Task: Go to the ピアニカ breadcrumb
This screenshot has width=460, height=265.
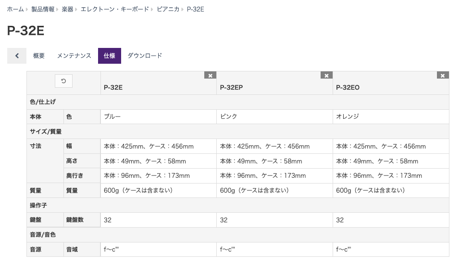Action: click(x=168, y=10)
